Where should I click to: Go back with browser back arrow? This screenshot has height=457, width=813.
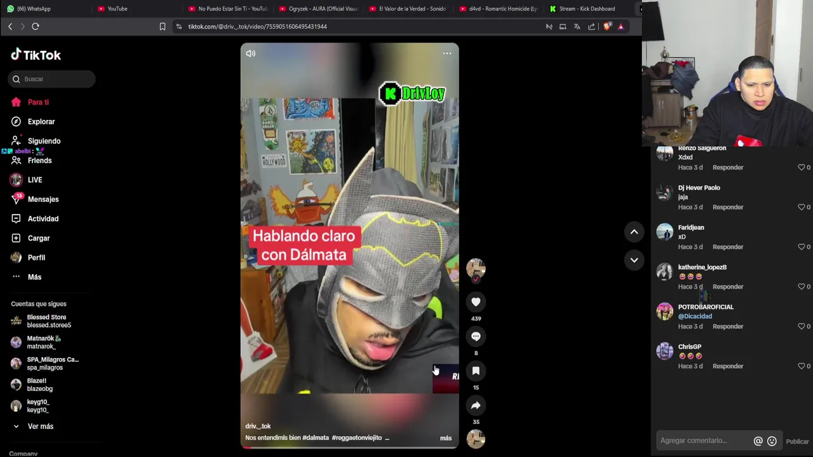click(10, 27)
